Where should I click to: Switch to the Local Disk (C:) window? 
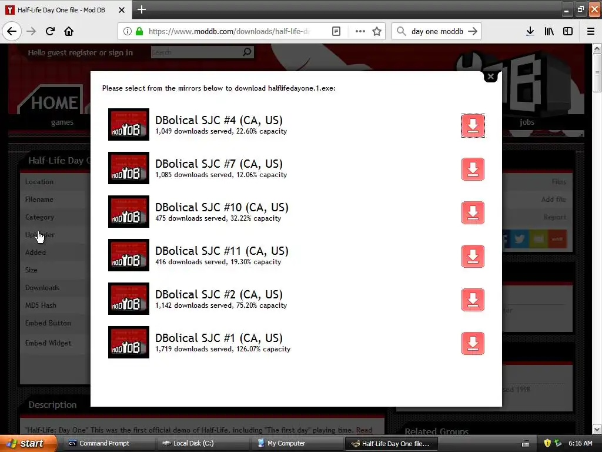(x=202, y=444)
